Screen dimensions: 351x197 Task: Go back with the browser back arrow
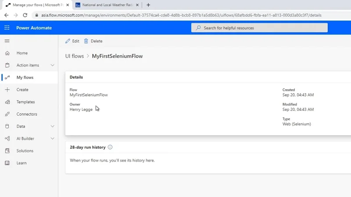(6, 15)
